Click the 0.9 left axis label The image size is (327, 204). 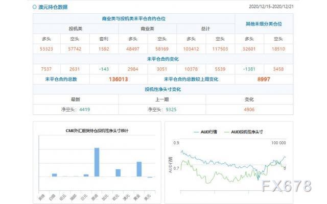click(x=176, y=143)
